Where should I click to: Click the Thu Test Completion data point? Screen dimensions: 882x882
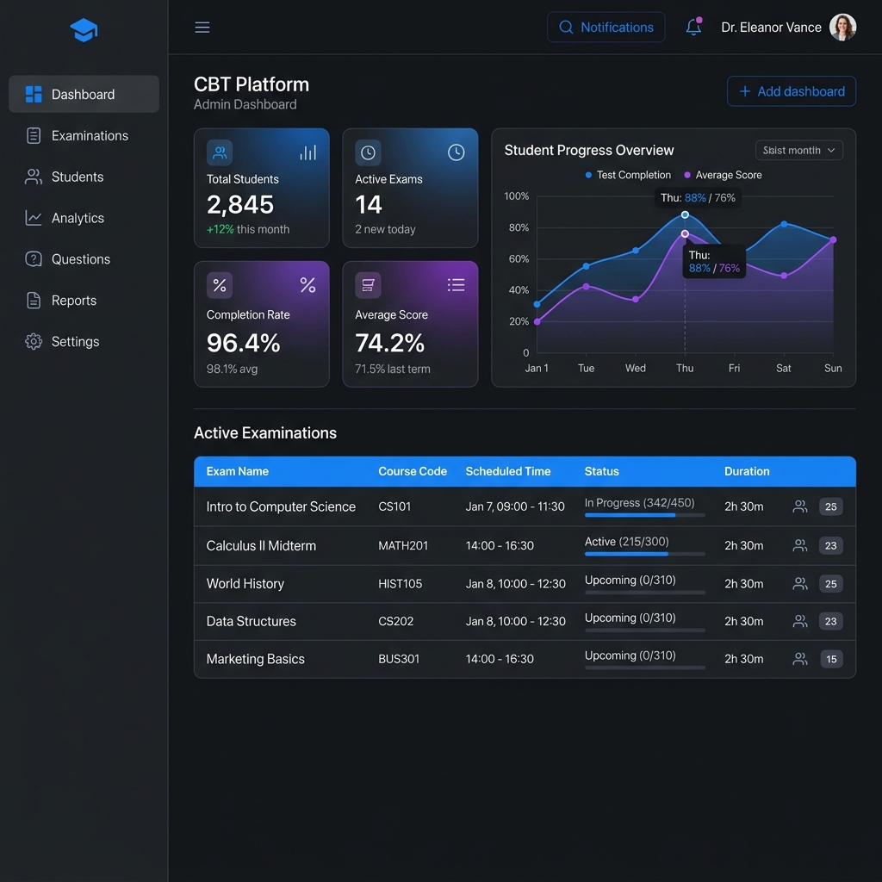pos(685,214)
